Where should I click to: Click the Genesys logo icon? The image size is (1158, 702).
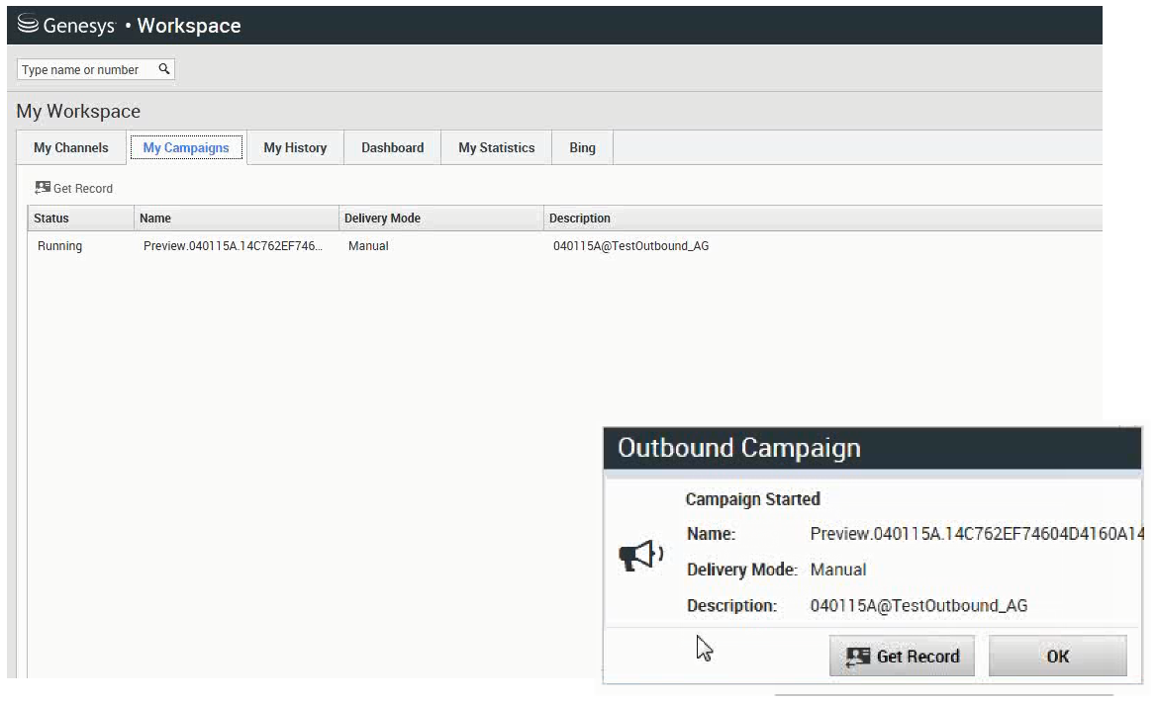[x=28, y=25]
